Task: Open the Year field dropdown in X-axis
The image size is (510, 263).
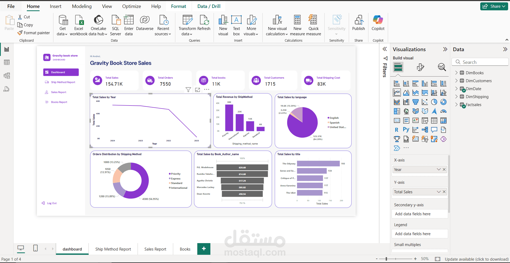Action: pos(439,169)
